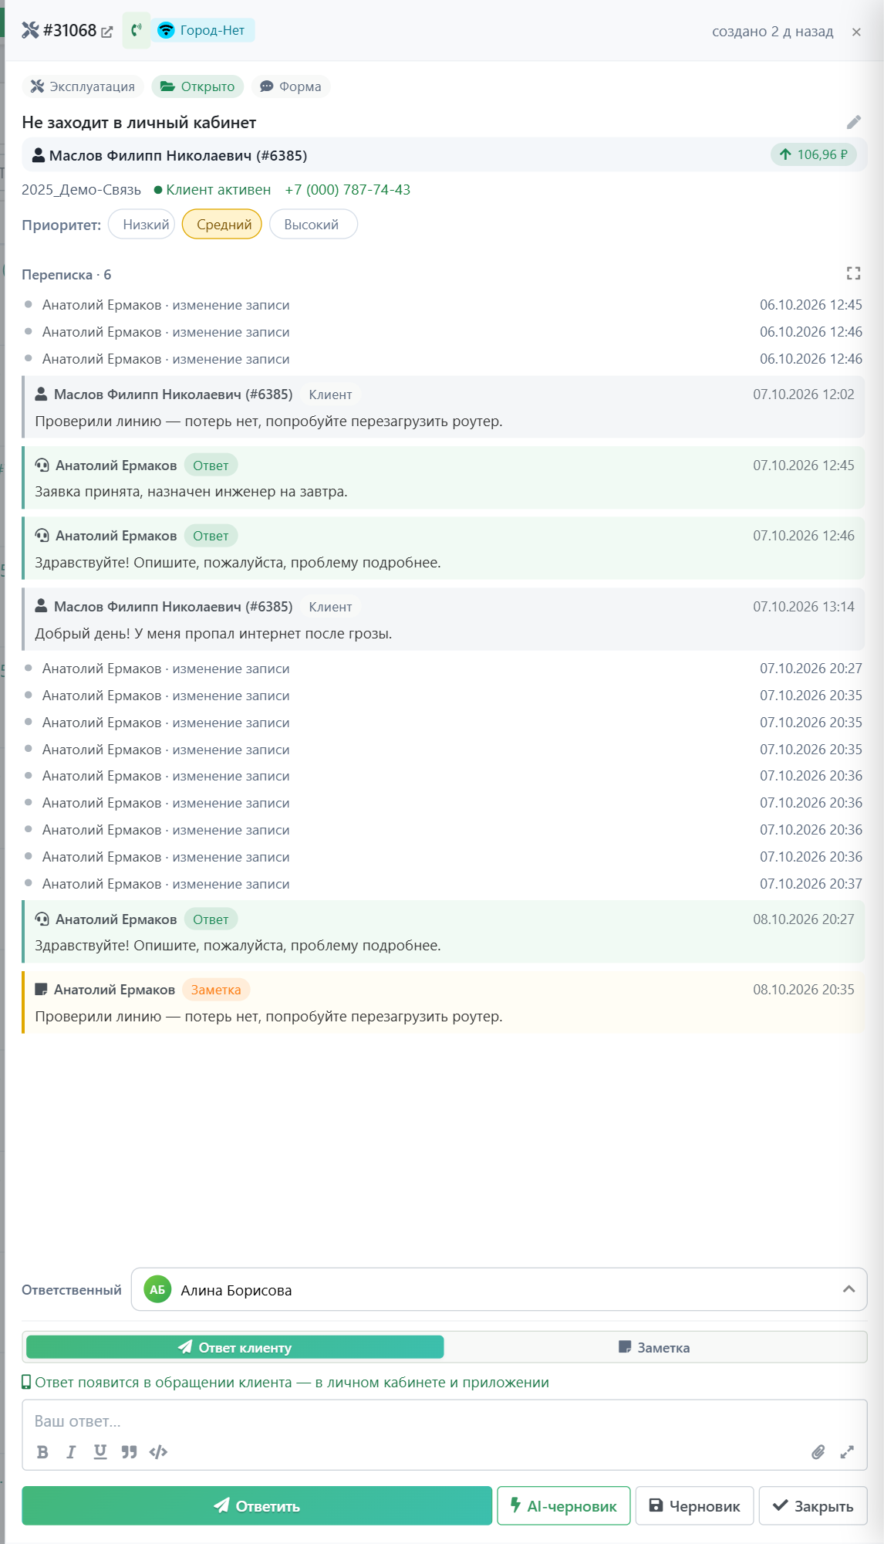The width and height of the screenshot is (884, 1544).
Task: Apply bold formatting in reply editor
Action: (42, 1452)
